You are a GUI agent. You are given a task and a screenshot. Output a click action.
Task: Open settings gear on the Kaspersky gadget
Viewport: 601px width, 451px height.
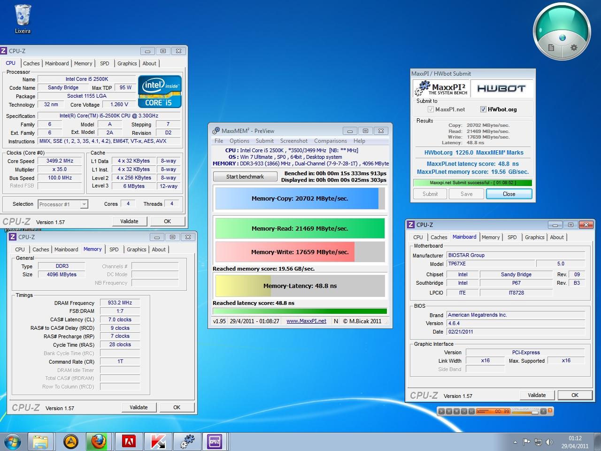(x=573, y=47)
